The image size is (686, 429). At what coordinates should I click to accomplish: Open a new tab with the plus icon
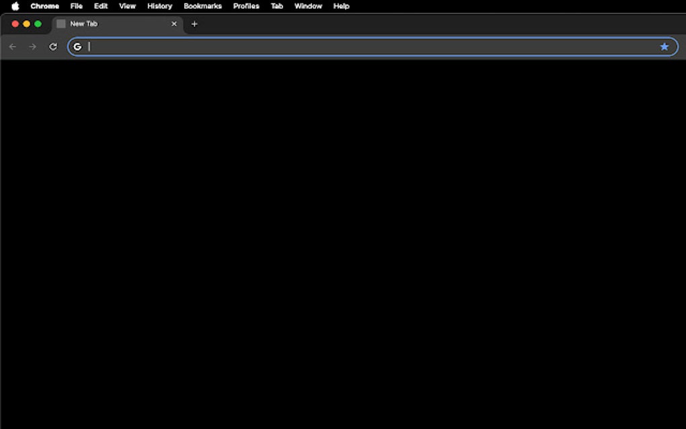click(194, 24)
